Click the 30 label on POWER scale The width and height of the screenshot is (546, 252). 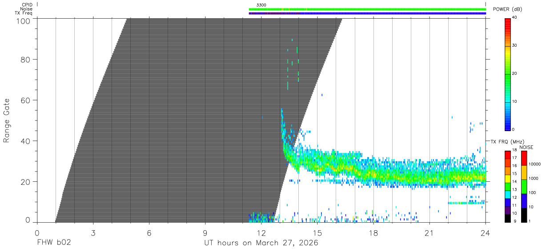tap(514, 46)
